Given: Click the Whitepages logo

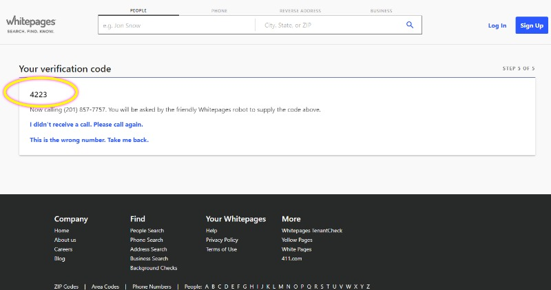Looking at the screenshot, I should [x=30, y=24].
